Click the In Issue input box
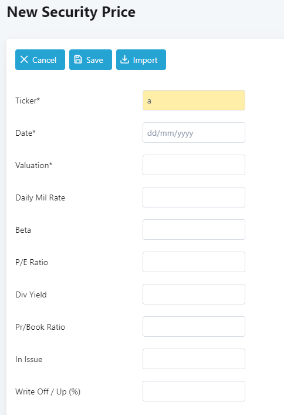The height and width of the screenshot is (415, 284). point(194,359)
